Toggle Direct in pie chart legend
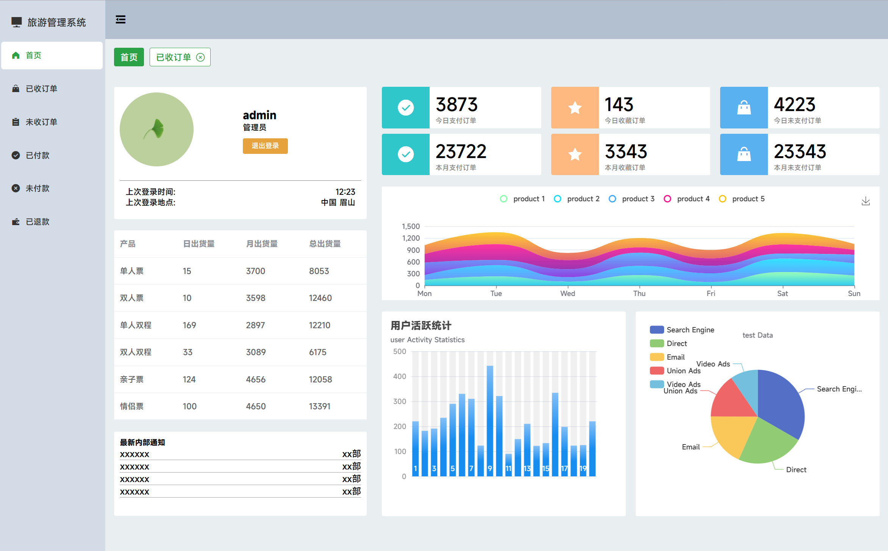888x551 pixels. pos(669,343)
